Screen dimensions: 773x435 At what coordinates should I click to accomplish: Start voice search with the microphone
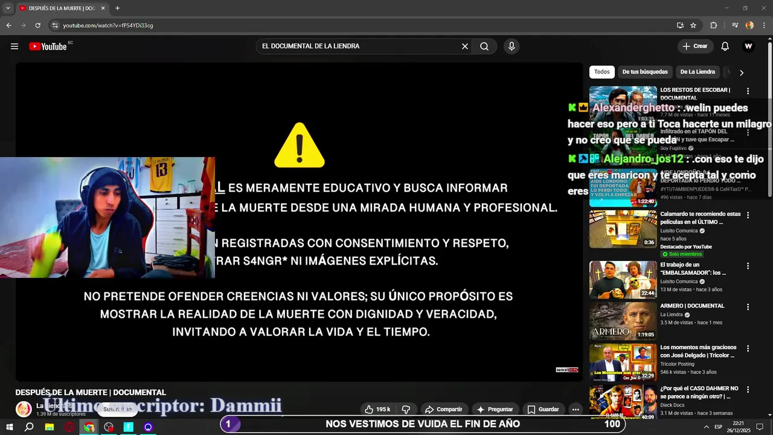tap(512, 47)
